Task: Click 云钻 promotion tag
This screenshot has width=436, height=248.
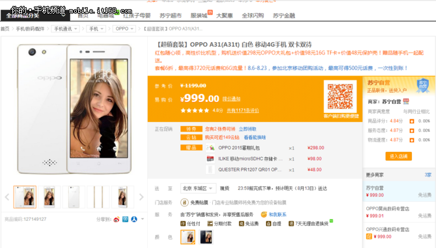Action: [x=191, y=138]
